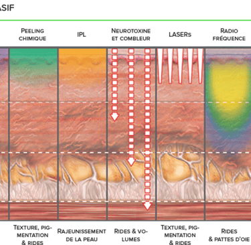Image resolution: width=251 pixels, height=245 pixels.
Task: Click the Radio fréquence heading
Action: [x=229, y=35]
